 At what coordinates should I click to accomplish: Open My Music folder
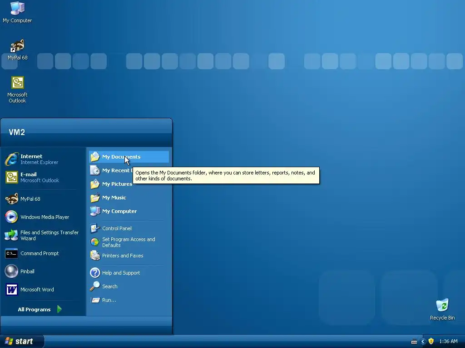click(129, 198)
